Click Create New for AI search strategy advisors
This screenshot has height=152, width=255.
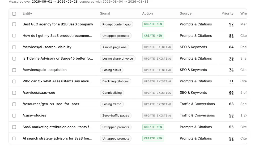[153, 138]
